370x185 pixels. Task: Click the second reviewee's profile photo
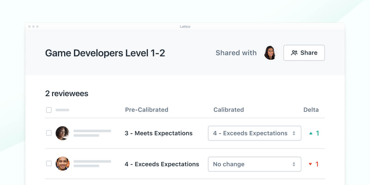pyautogui.click(x=62, y=164)
